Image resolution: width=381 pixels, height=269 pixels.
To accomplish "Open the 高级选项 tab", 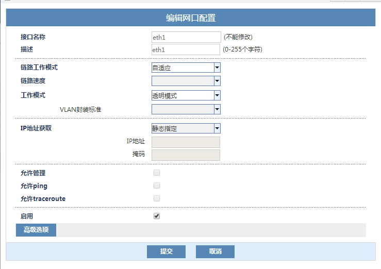I will (x=36, y=230).
